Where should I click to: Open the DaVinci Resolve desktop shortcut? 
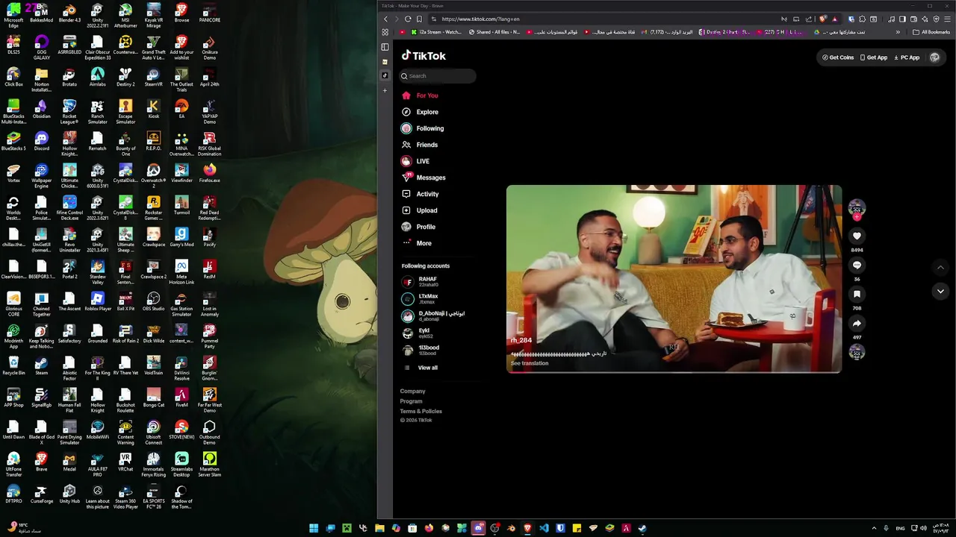[181, 368]
